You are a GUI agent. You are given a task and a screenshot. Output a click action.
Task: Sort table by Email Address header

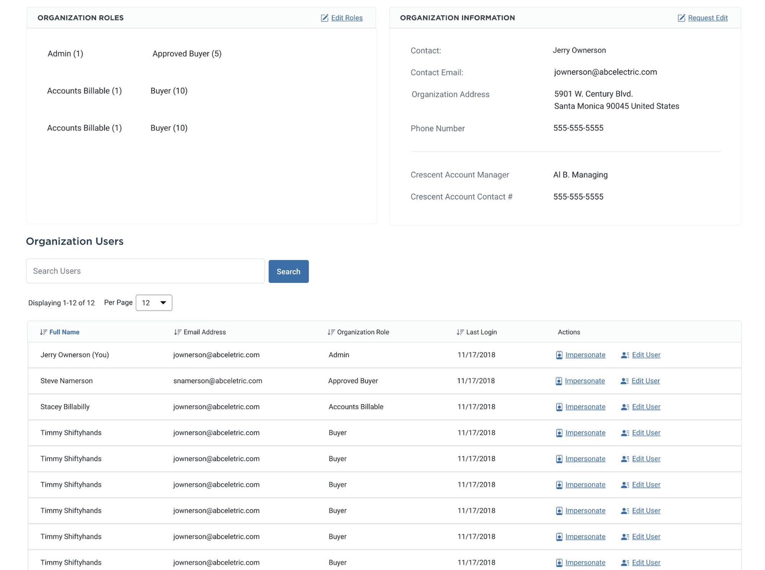pyautogui.click(x=205, y=332)
